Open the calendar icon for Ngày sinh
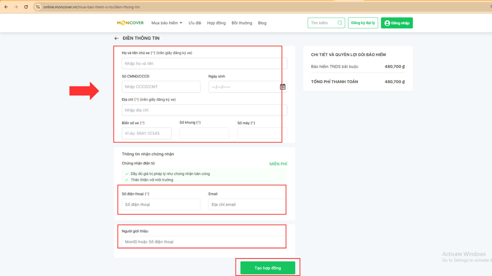 pos(282,87)
